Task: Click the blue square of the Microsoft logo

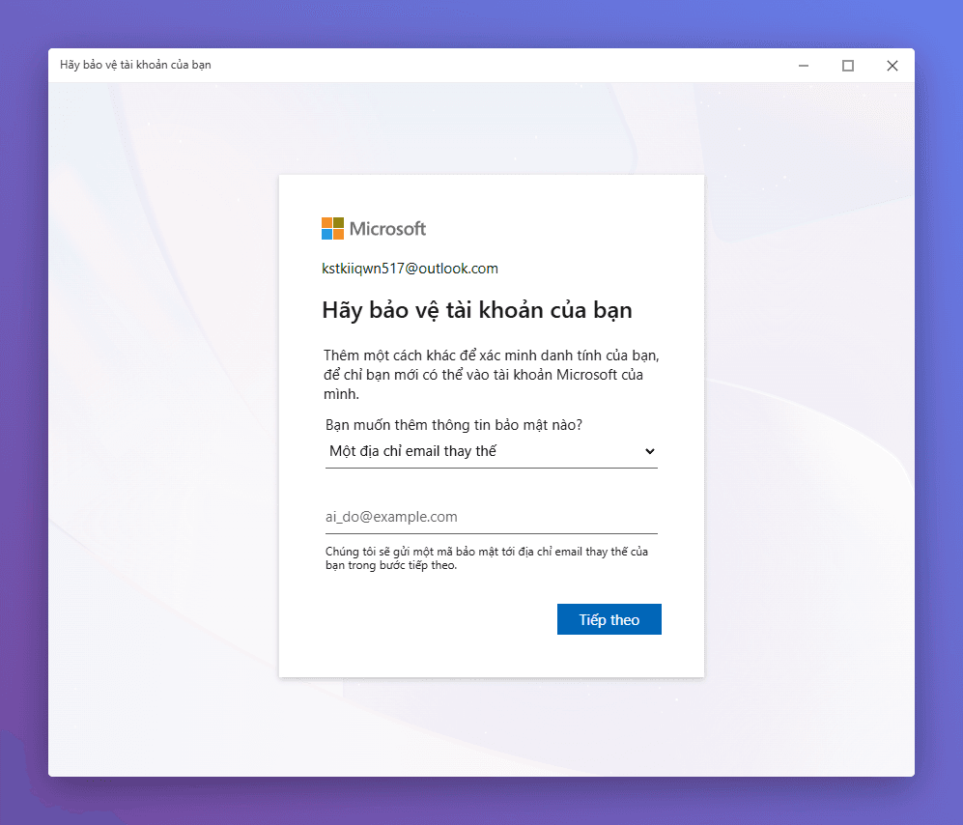Action: pos(326,234)
